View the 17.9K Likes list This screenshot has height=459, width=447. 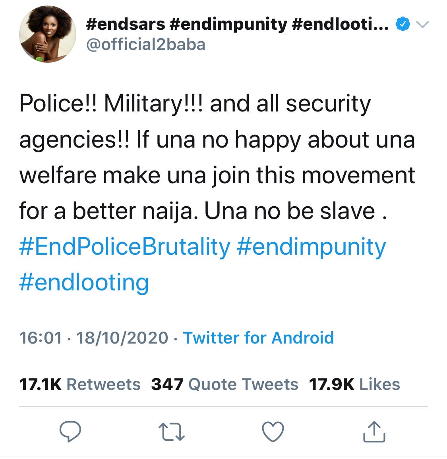pos(354,384)
